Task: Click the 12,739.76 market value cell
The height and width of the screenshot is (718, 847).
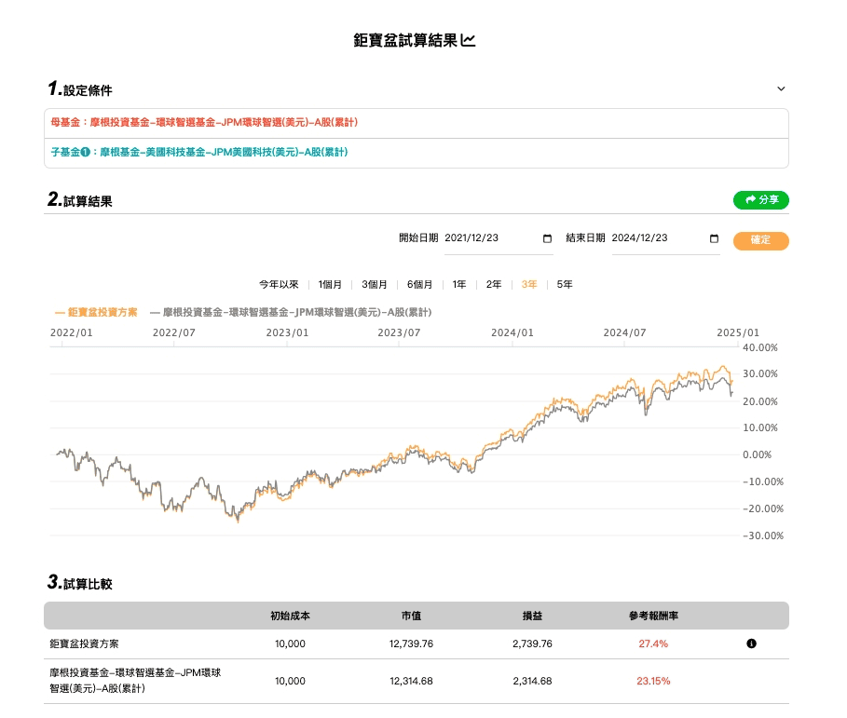Action: 411,644
